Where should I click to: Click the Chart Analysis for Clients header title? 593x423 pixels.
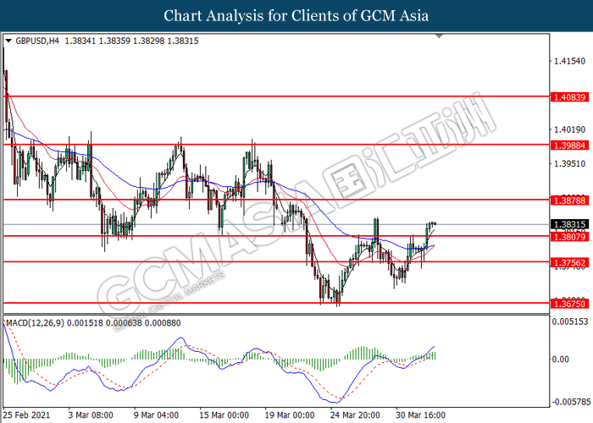tap(296, 15)
